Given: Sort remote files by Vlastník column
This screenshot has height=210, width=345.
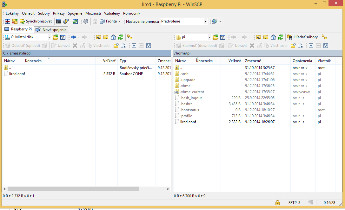Looking at the screenshot, I should [324, 61].
